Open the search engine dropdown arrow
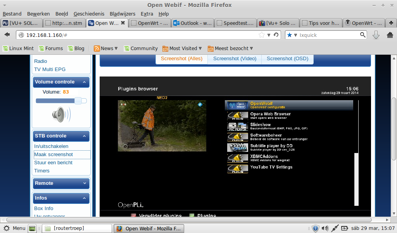The height and width of the screenshot is (233, 397). click(x=295, y=35)
